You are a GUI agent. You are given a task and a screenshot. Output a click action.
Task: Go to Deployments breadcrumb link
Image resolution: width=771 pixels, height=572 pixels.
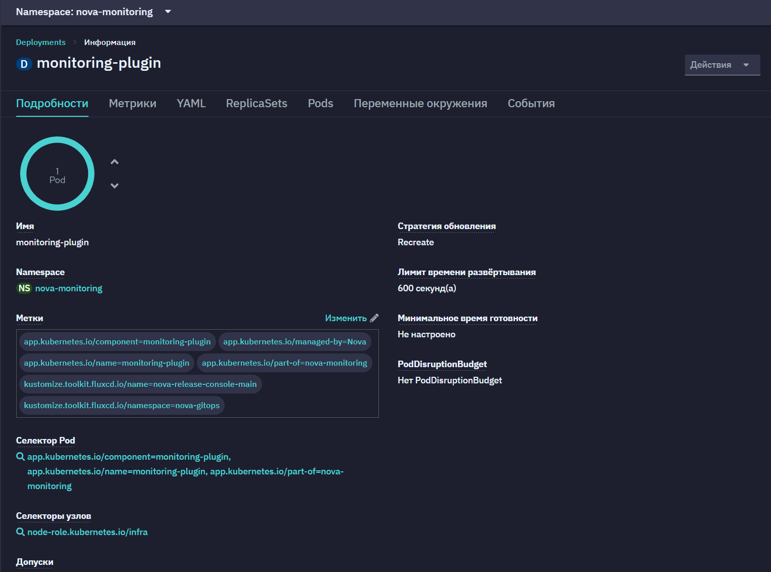click(40, 42)
